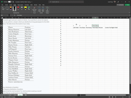This screenshot has height=98, width=131.
Task: Click the cell reading Shortstop
Action: click(x=89, y=27)
